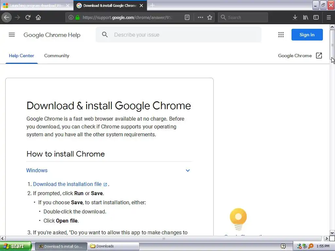Open the Help Center tab
The image size is (335, 251).
pos(21,56)
